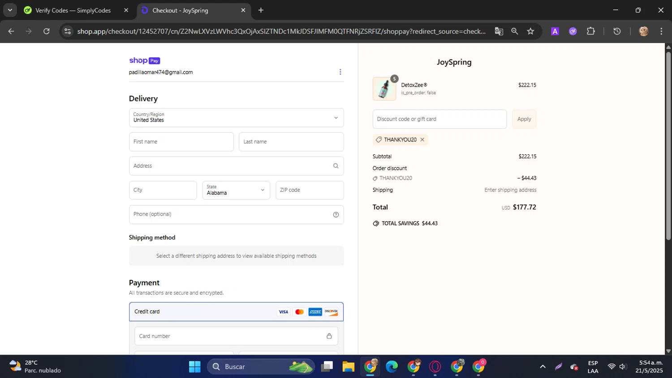Click the purple A extension icon

[x=555, y=31]
